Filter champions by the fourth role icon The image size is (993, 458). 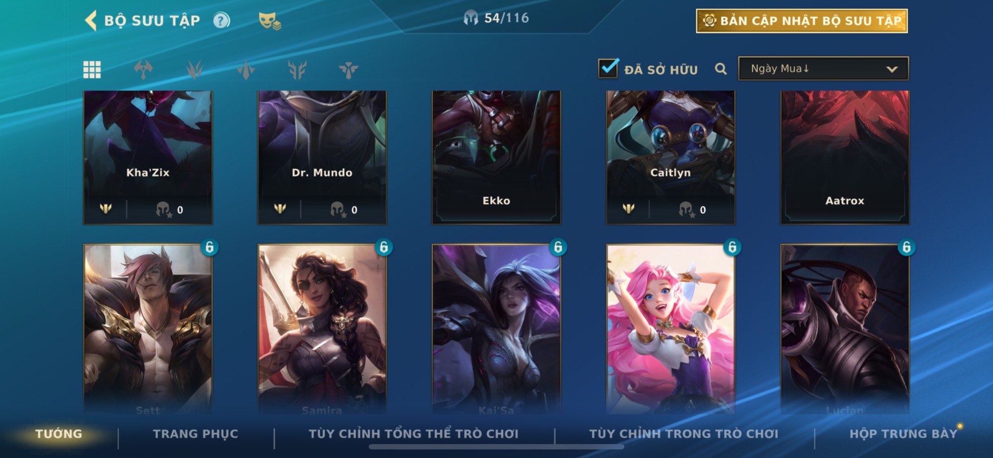pyautogui.click(x=246, y=69)
